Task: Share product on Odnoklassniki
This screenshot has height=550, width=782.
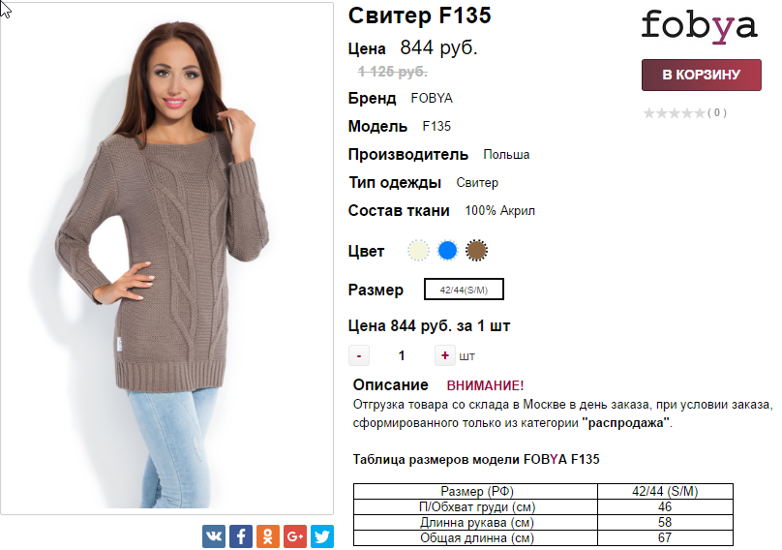Action: click(268, 536)
